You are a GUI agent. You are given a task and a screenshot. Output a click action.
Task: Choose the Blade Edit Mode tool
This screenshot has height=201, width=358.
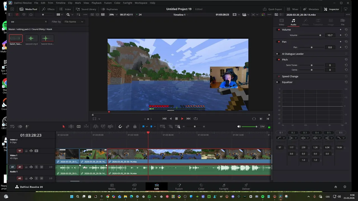(x=79, y=126)
